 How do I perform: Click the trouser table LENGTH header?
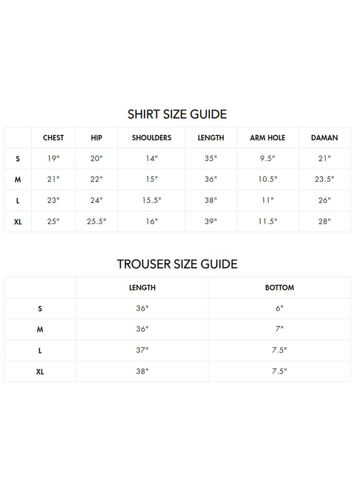tap(142, 288)
